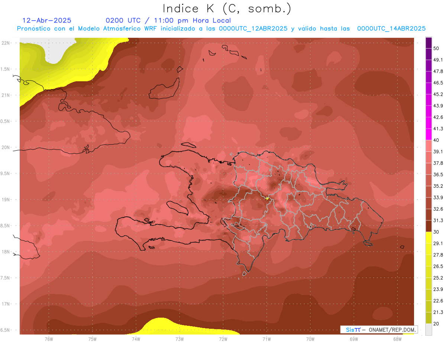
Task: Click the "70W" longitude label
Action: coord(310,339)
